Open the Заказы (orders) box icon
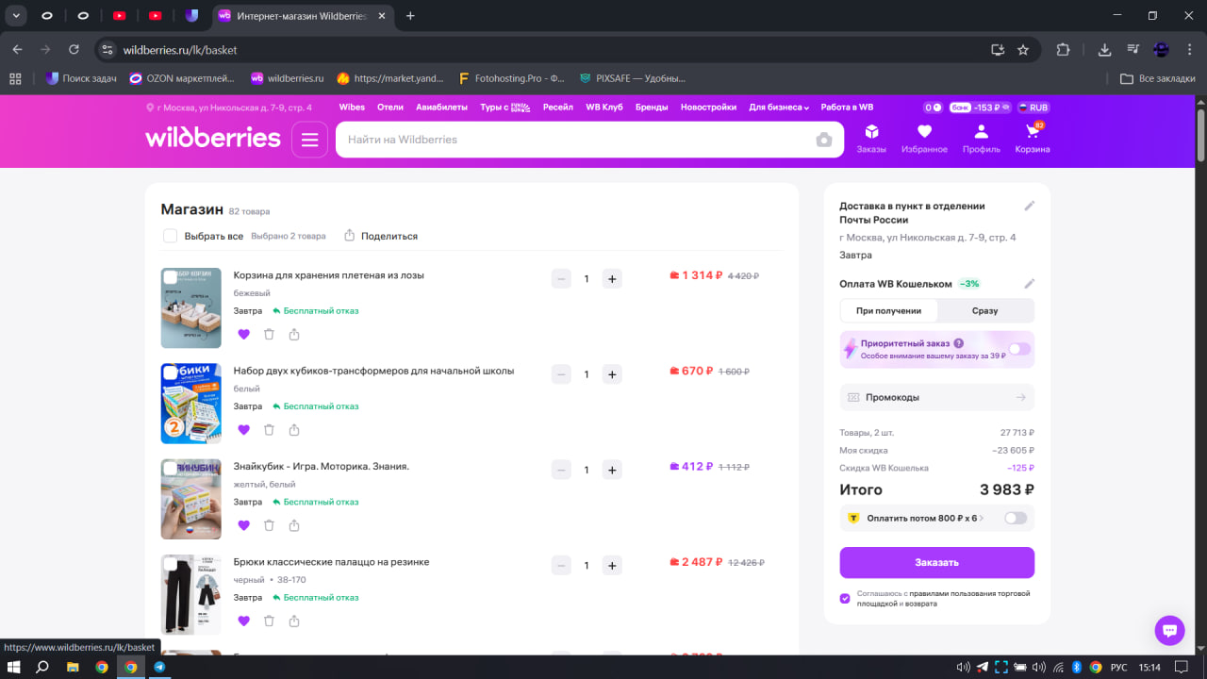The height and width of the screenshot is (679, 1207). pos(871,132)
